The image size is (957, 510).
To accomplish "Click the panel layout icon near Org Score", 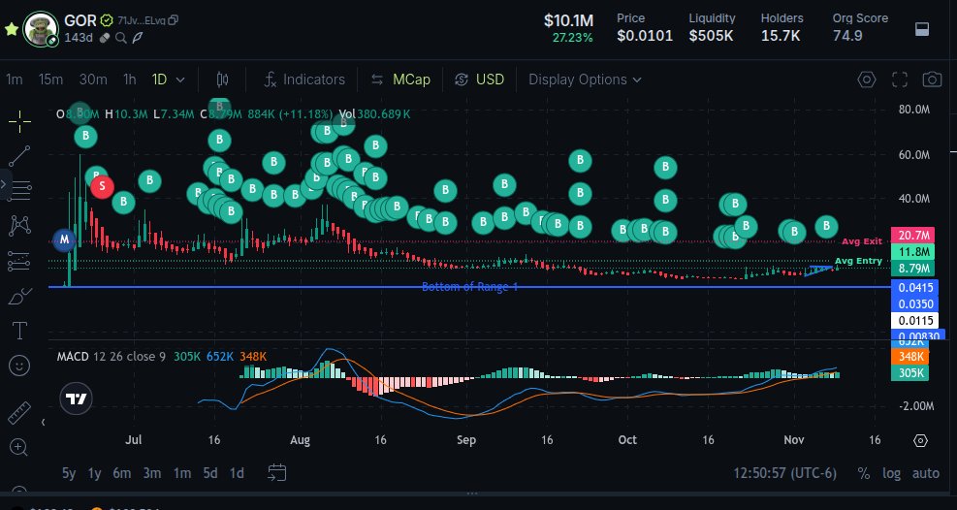I will 922,29.
